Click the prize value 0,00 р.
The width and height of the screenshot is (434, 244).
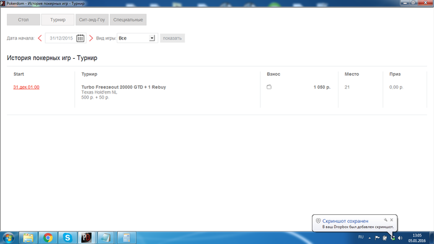click(396, 87)
